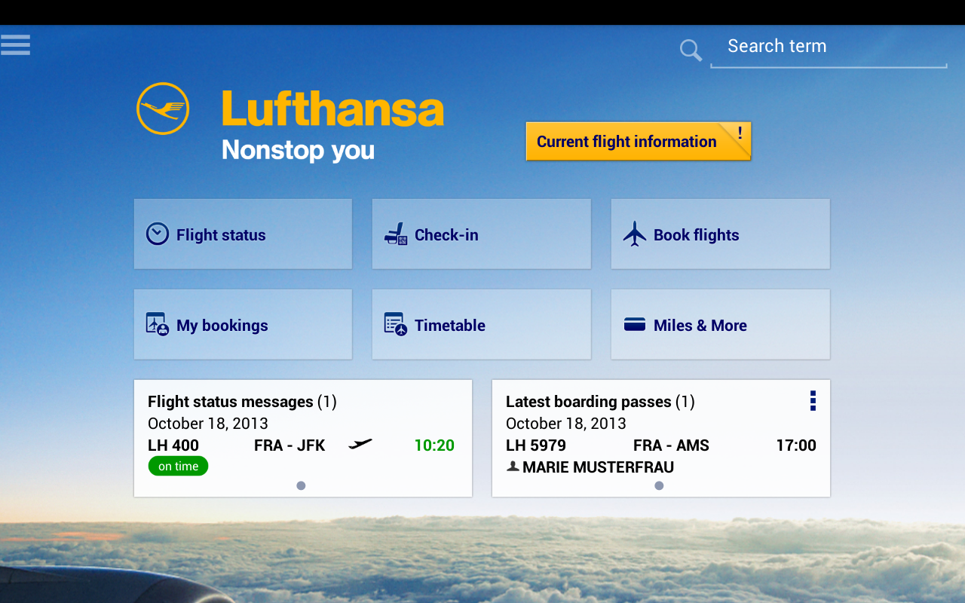Click the Check-in seat icon
This screenshot has height=603, width=965.
395,234
